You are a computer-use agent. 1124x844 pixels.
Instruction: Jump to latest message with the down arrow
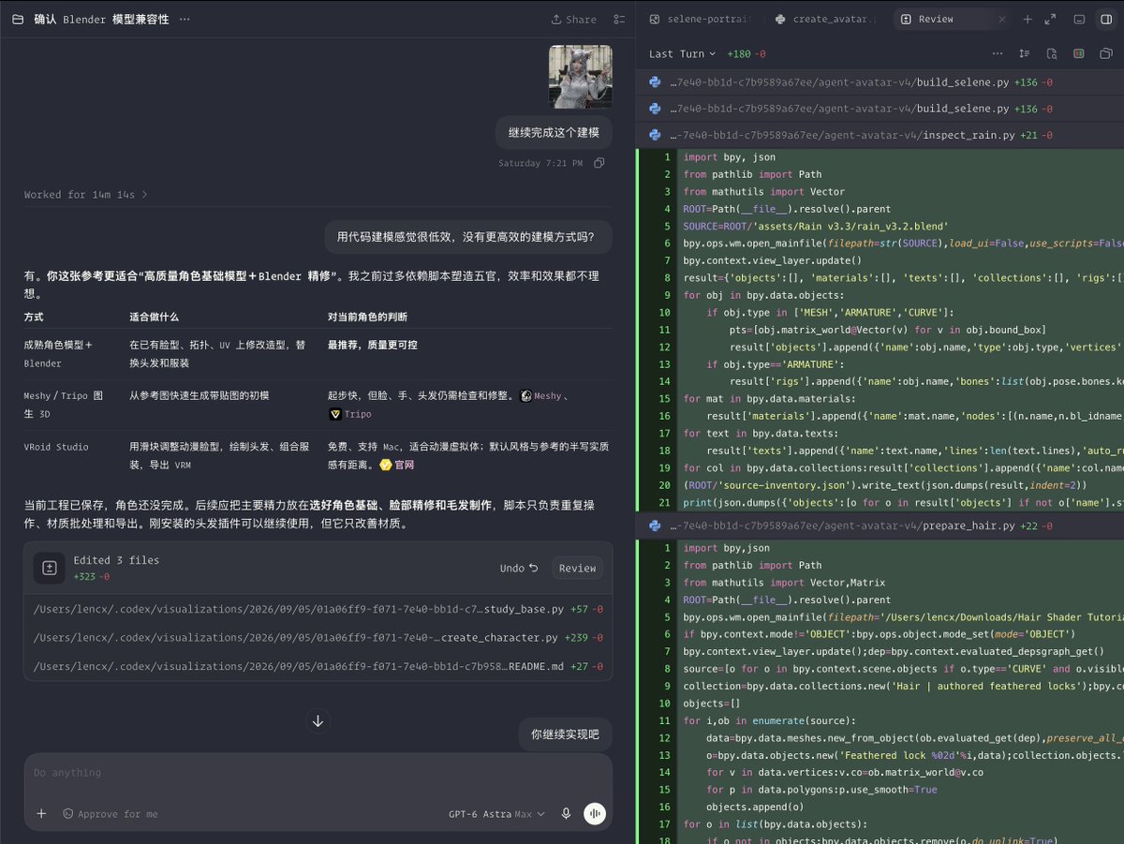pyautogui.click(x=318, y=720)
